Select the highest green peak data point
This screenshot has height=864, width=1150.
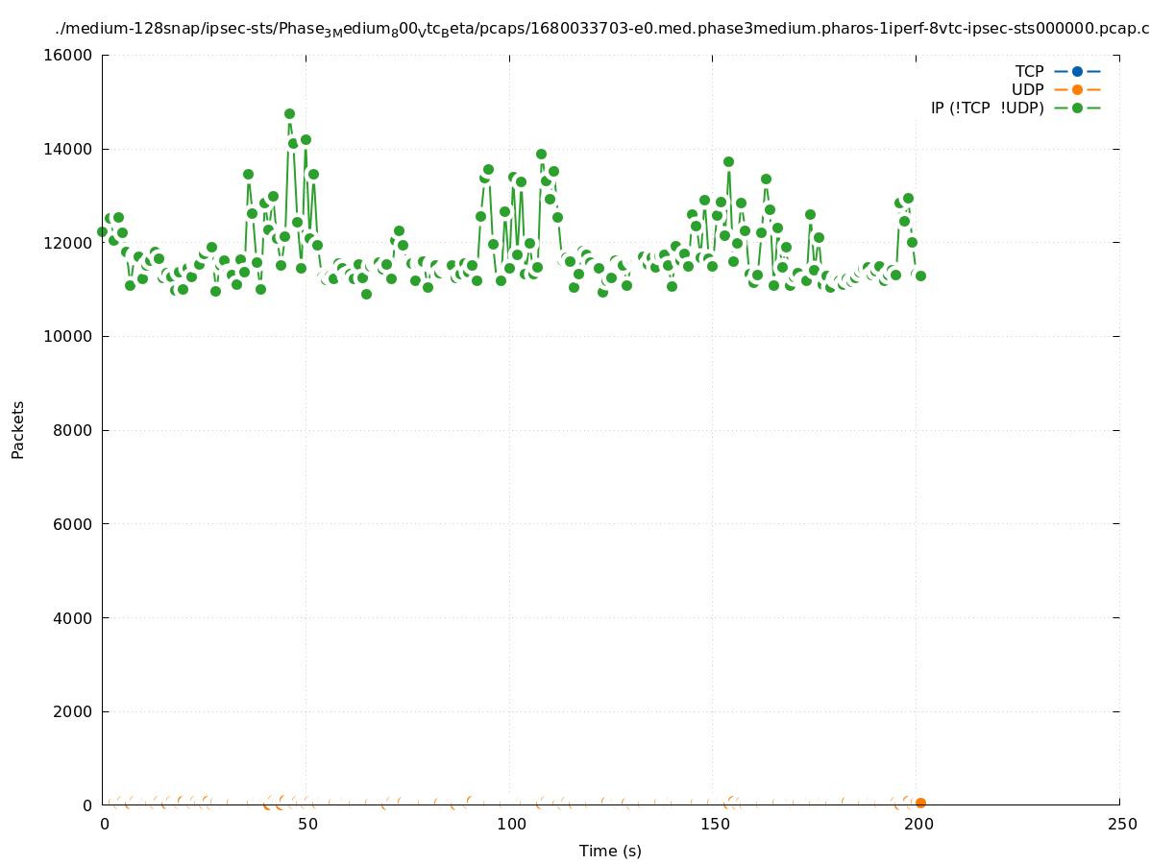click(x=289, y=113)
